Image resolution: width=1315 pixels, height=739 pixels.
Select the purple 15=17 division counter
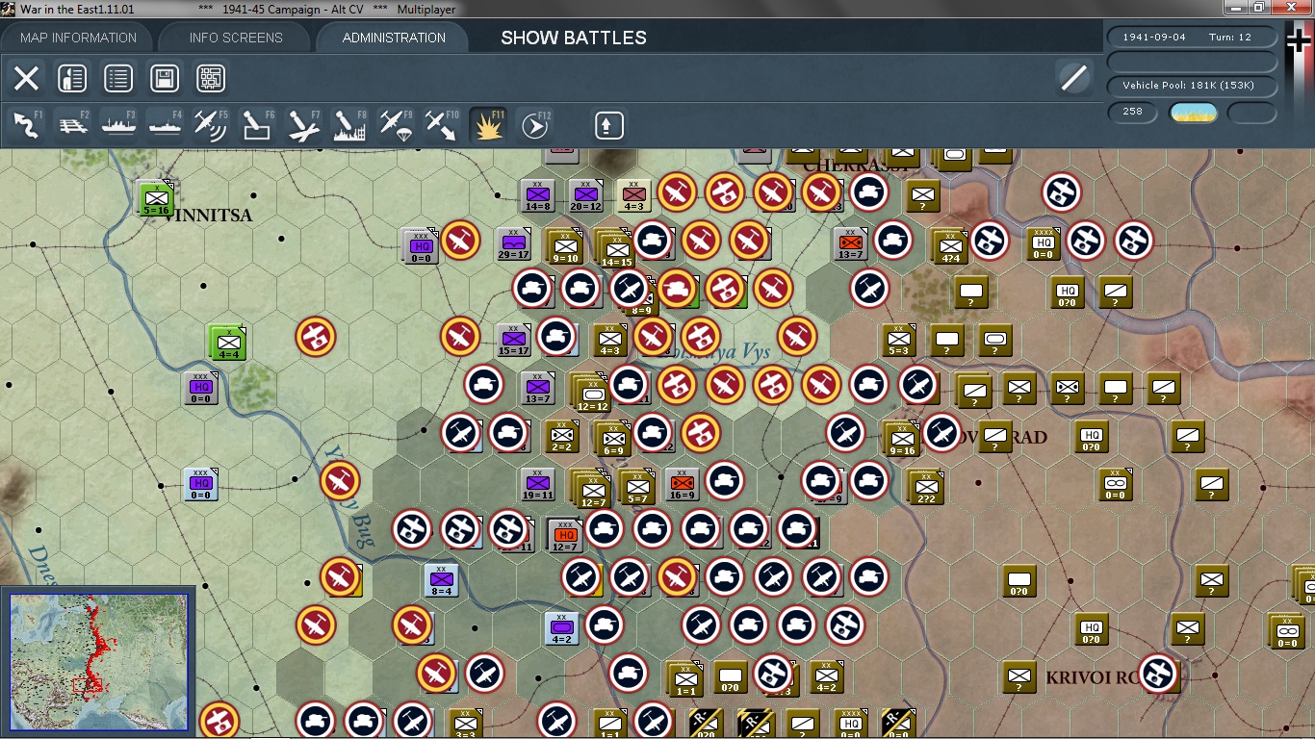coord(514,340)
